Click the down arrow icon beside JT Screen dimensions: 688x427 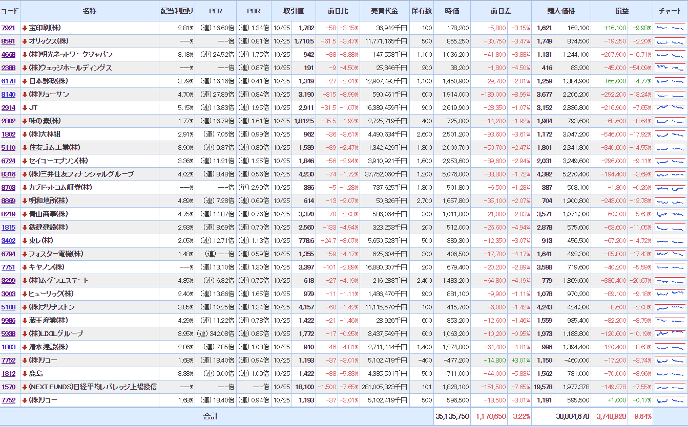coord(24,108)
